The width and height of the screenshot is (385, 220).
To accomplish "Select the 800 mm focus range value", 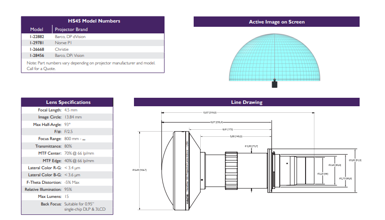I will [x=75, y=139].
